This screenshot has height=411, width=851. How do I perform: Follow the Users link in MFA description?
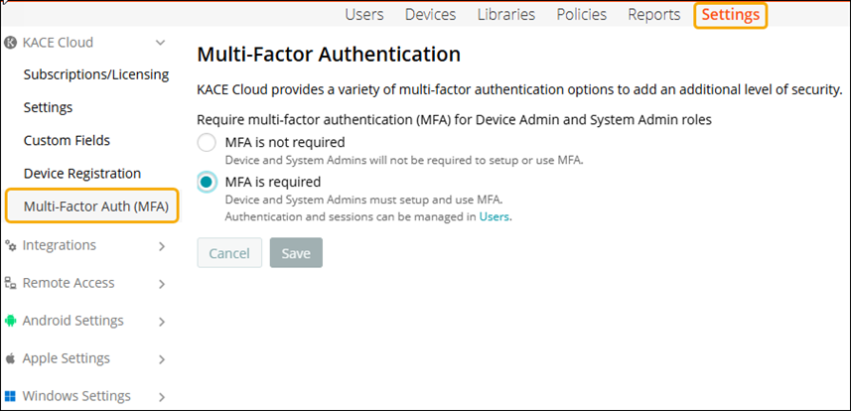(495, 216)
